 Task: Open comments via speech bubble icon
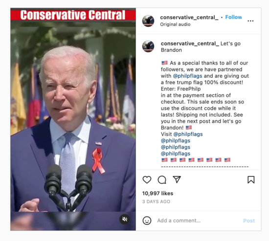162,180
